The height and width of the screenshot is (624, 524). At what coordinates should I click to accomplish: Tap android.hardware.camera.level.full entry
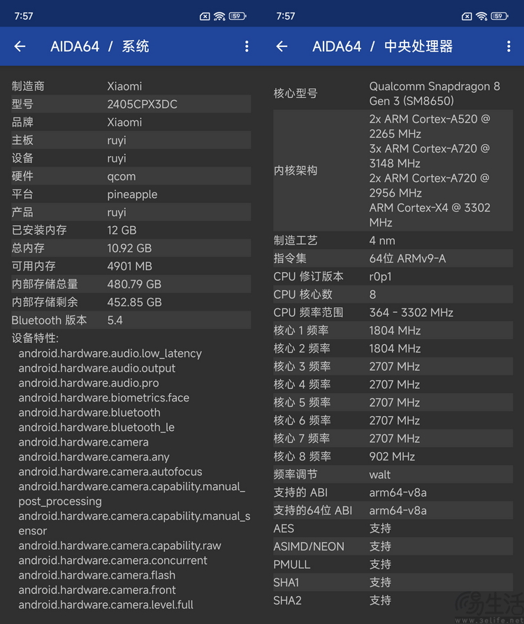tap(105, 605)
